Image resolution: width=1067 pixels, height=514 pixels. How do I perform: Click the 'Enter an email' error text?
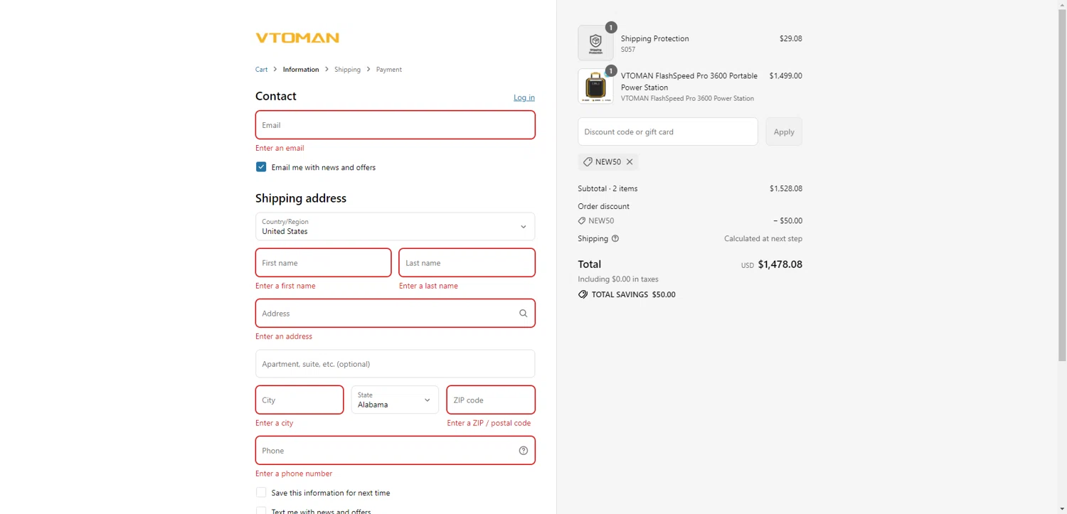click(x=280, y=148)
